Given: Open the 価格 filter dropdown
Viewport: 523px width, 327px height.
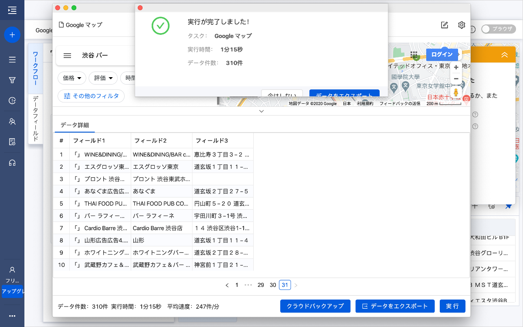Looking at the screenshot, I should coord(71,78).
